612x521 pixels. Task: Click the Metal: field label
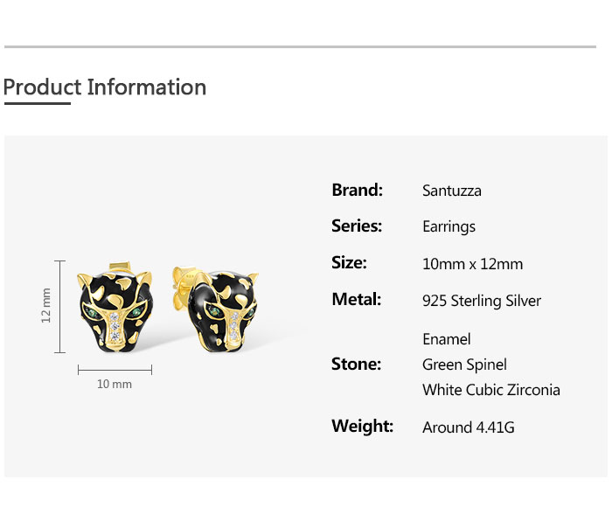356,299
